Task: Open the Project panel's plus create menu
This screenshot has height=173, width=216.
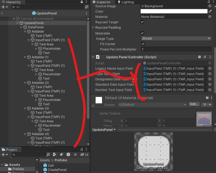Action: [5, 155]
